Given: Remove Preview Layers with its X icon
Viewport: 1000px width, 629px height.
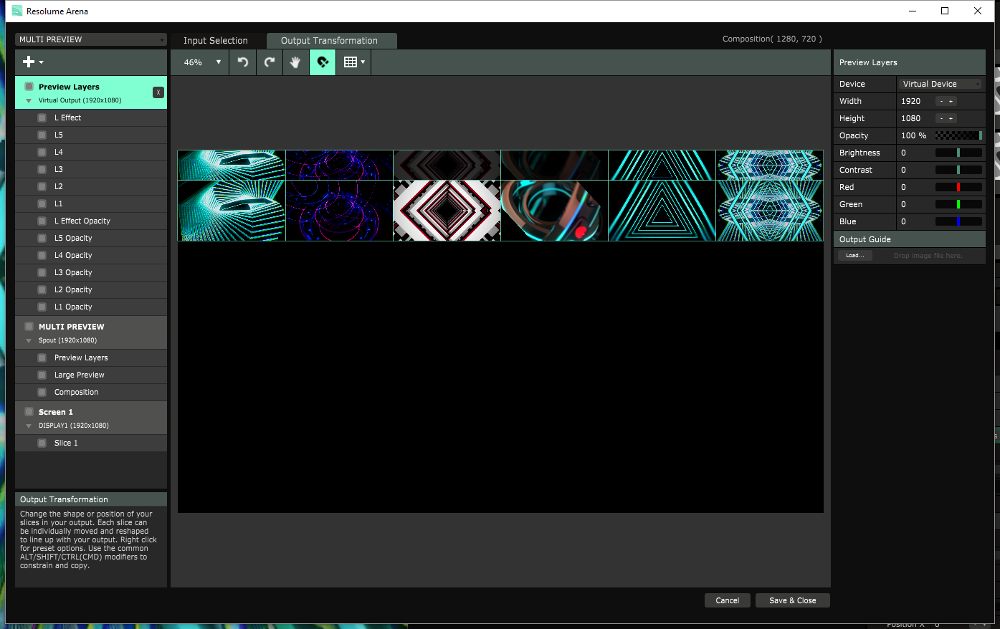Looking at the screenshot, I should [158, 92].
